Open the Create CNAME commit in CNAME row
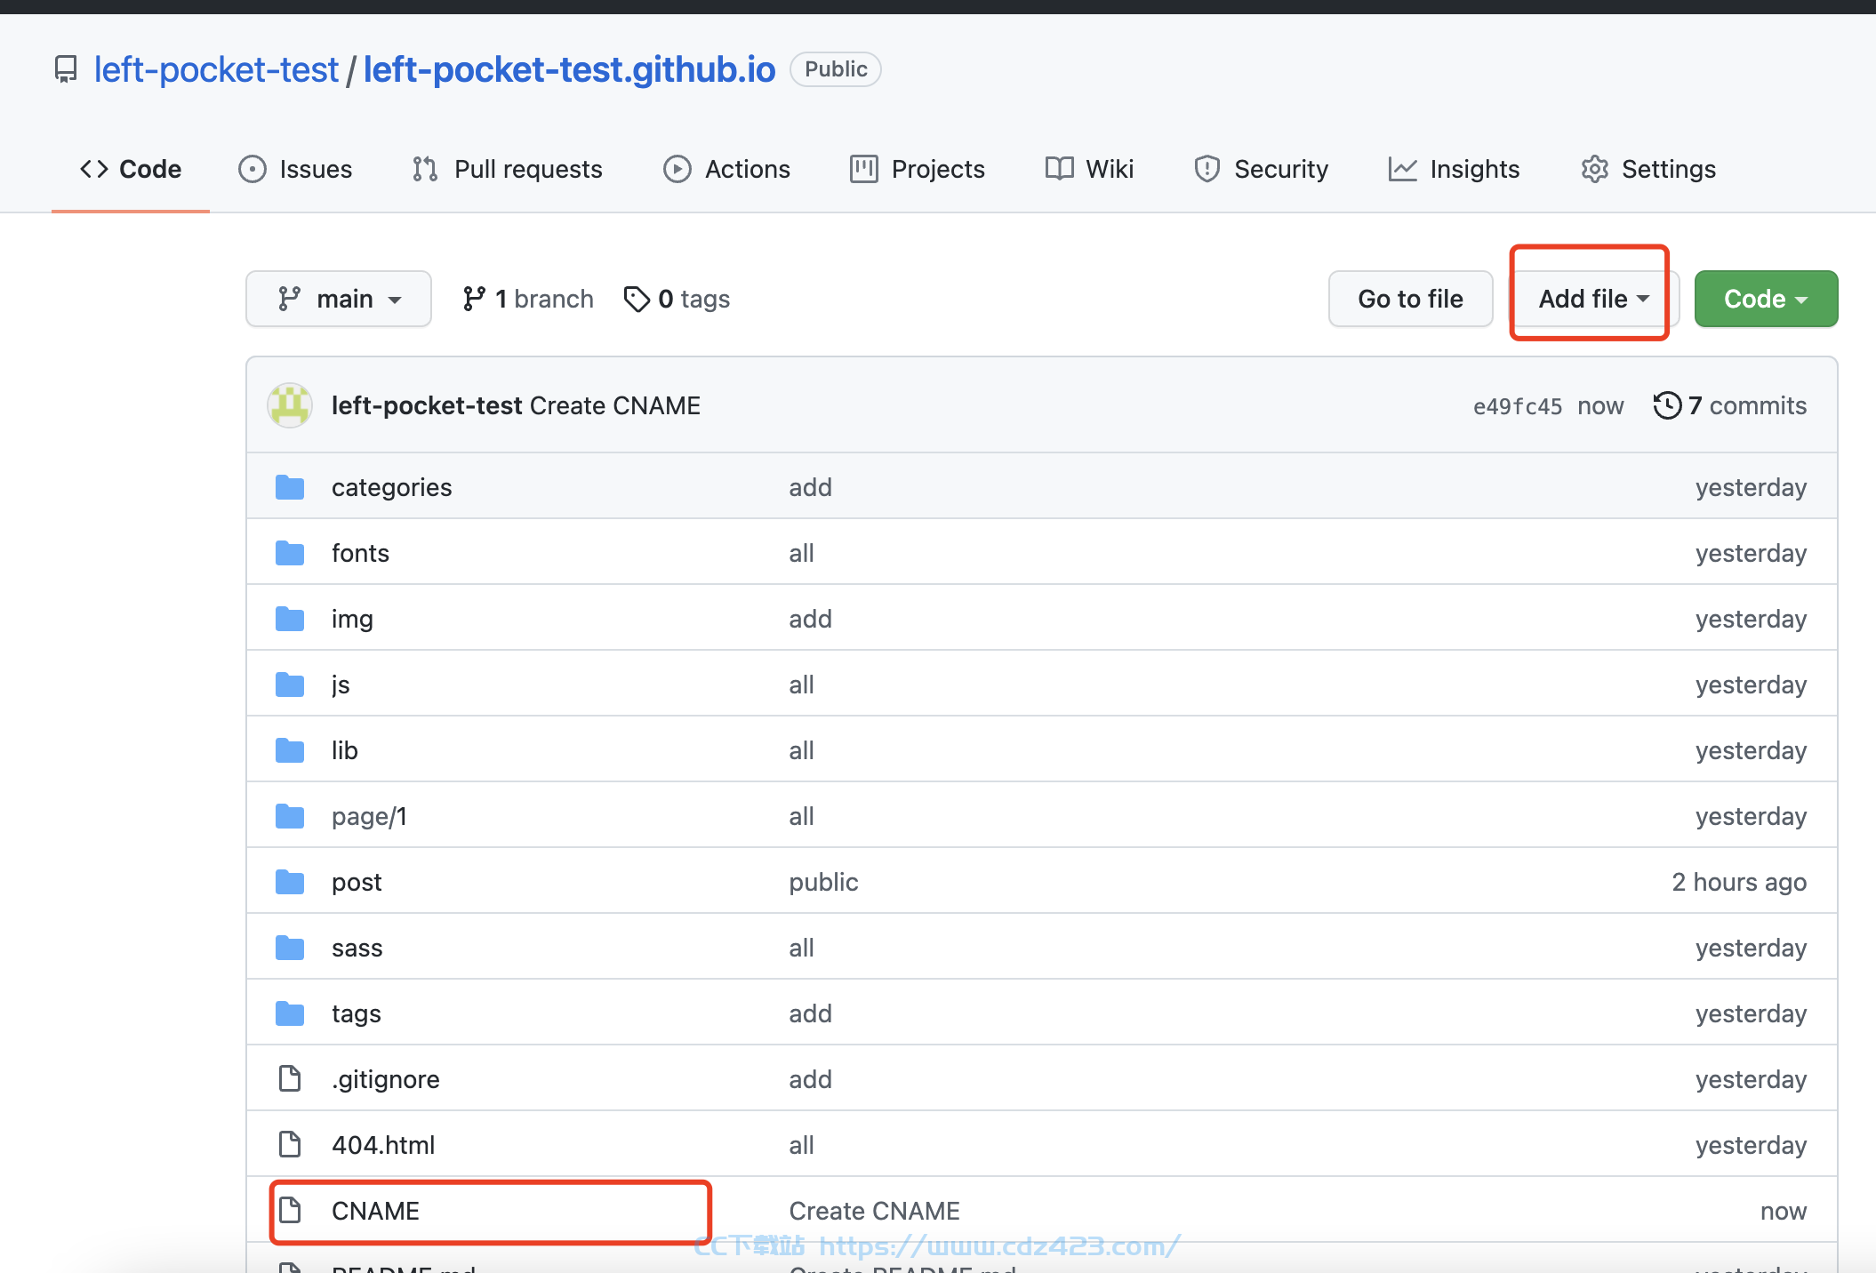The image size is (1876, 1273). pos(874,1211)
